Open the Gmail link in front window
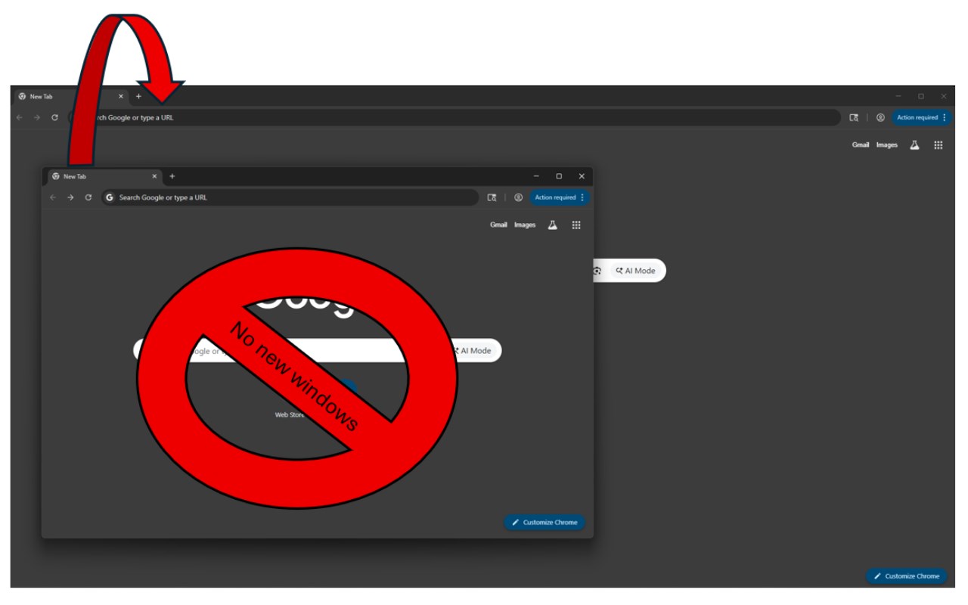This screenshot has height=605, width=968. [498, 225]
